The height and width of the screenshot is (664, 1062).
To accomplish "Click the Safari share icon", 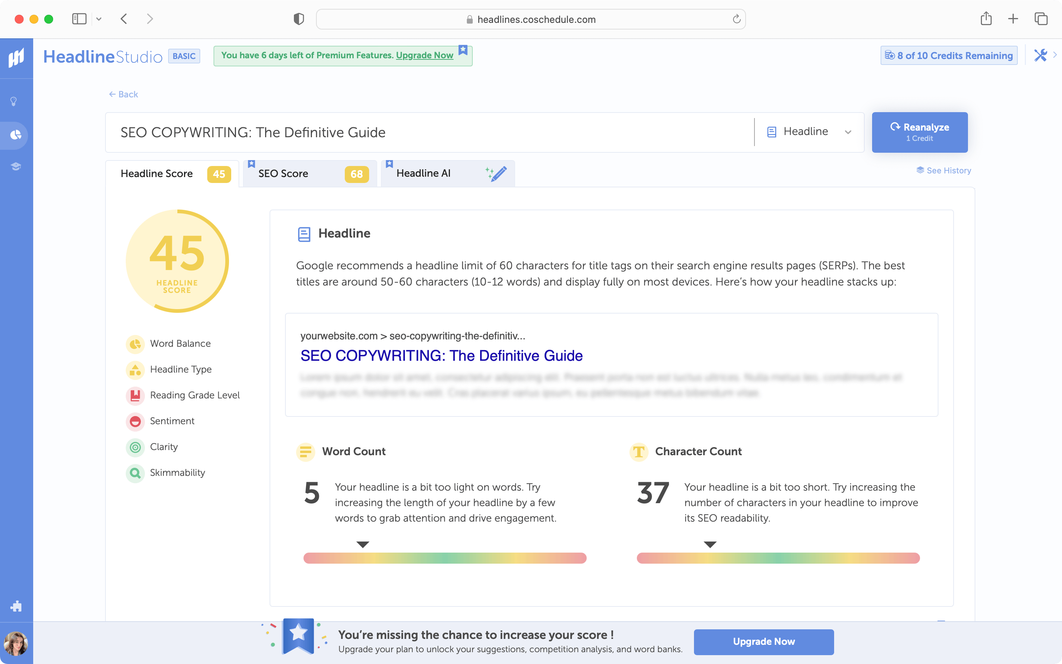I will click(x=986, y=18).
